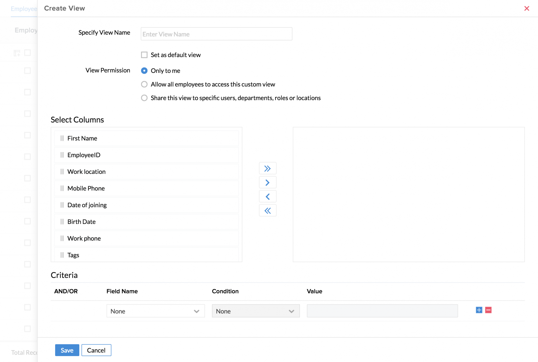Click the single right arrow move icon
Image resolution: width=538 pixels, height=362 pixels.
(x=267, y=183)
